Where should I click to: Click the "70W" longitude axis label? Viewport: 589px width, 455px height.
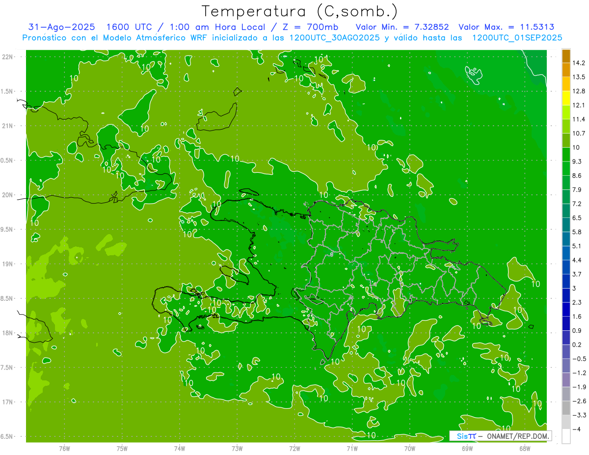coord(409,449)
